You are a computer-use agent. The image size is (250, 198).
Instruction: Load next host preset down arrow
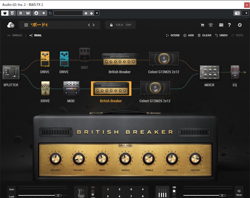91,13
